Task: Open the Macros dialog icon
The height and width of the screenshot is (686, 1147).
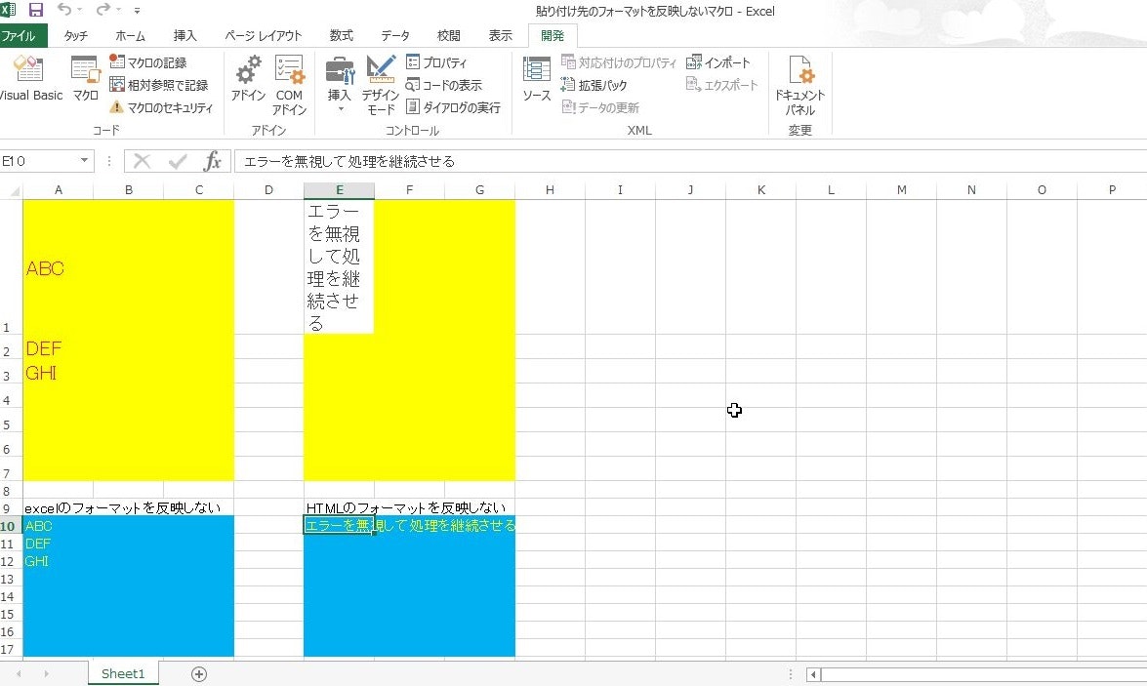Action: point(85,78)
